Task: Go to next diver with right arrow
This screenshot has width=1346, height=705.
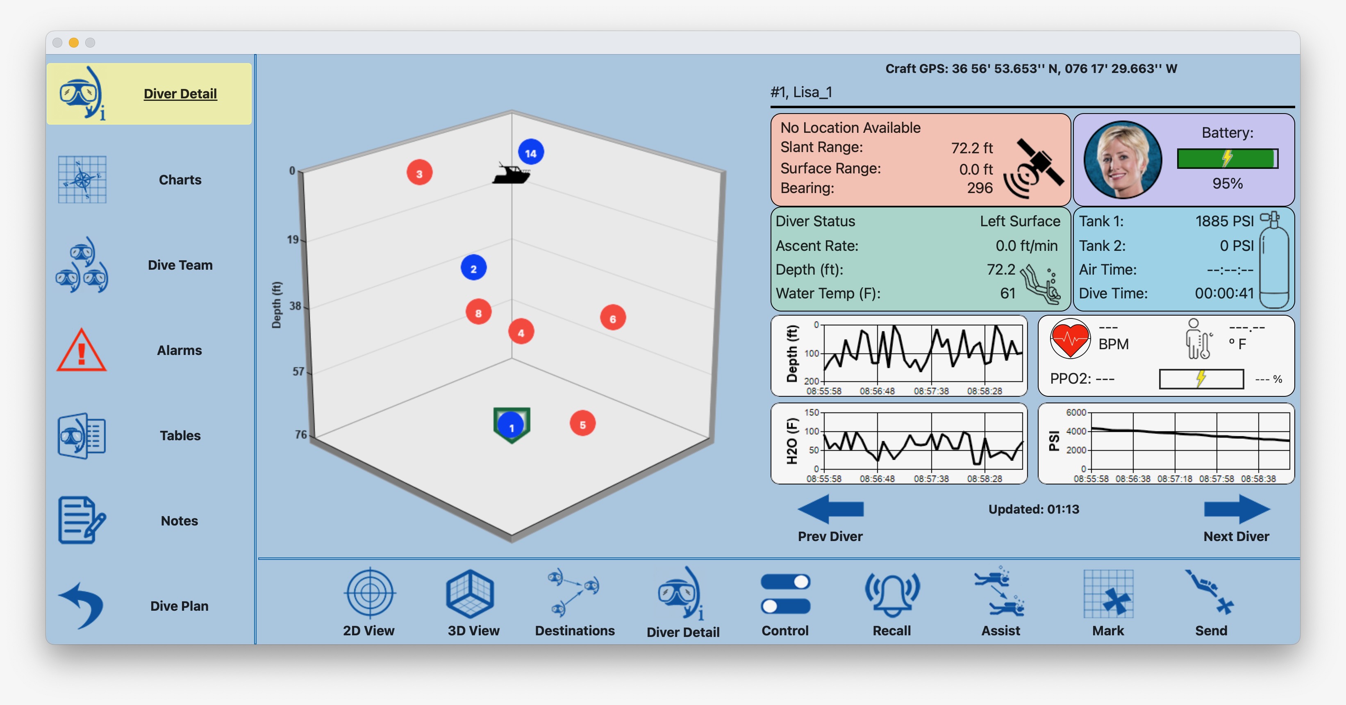Action: [1237, 509]
